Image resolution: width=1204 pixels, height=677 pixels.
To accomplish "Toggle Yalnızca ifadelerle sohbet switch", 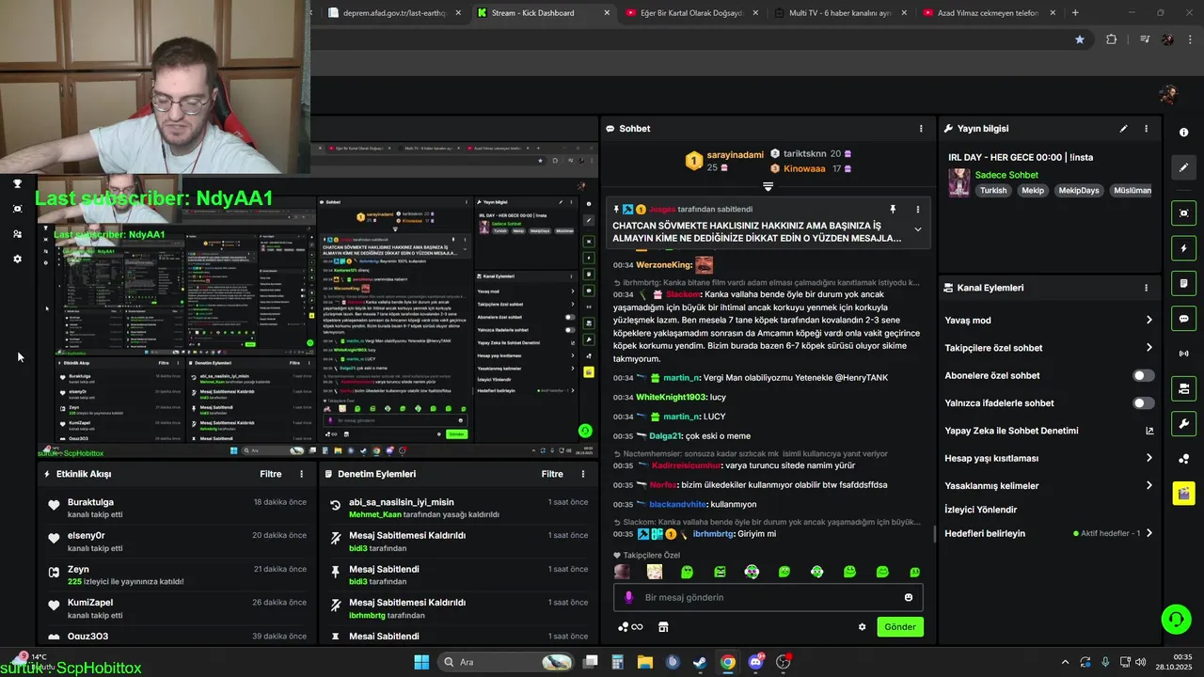I will pyautogui.click(x=1143, y=403).
